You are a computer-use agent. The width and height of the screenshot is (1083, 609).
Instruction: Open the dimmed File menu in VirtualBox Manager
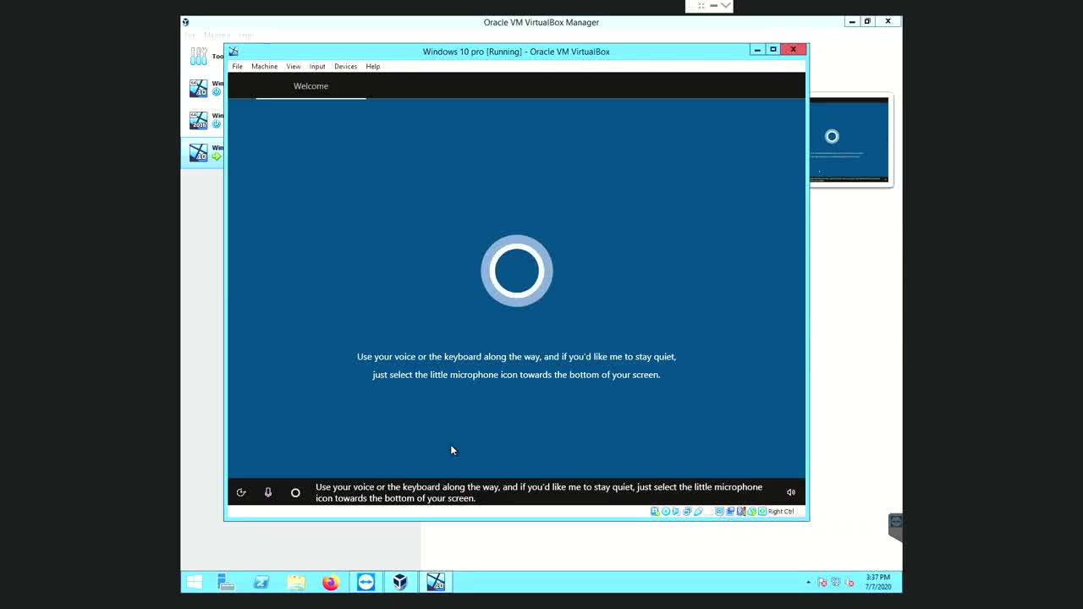tap(190, 35)
